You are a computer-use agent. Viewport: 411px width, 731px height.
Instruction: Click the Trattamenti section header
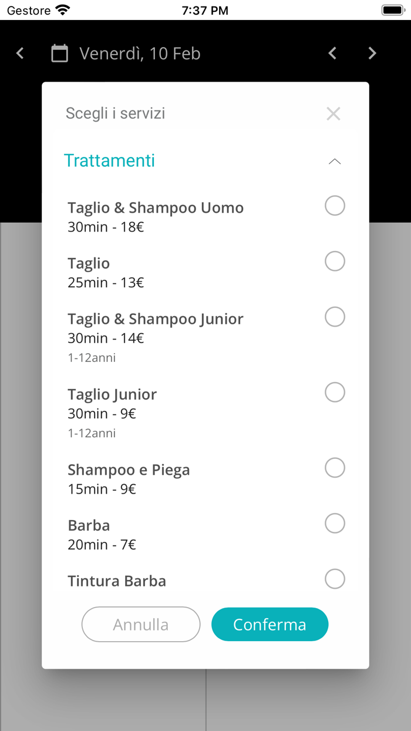(x=109, y=160)
